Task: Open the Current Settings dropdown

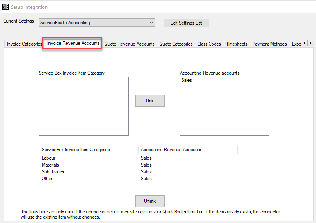Action: coord(97,23)
